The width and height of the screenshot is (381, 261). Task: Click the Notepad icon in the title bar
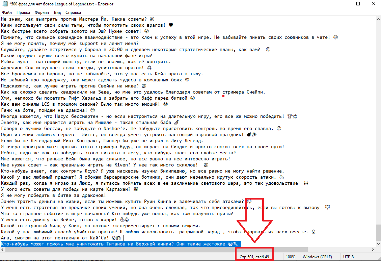click(5, 4)
